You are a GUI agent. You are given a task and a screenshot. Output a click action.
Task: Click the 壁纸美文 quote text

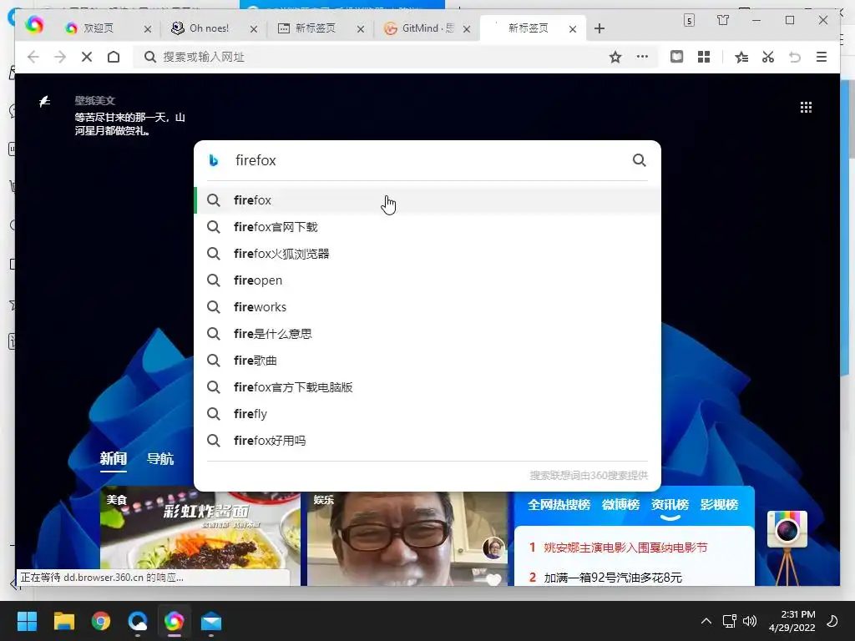point(129,124)
